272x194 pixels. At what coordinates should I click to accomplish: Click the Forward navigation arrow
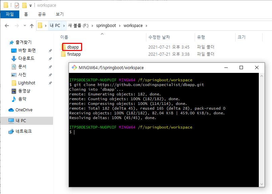point(17,26)
